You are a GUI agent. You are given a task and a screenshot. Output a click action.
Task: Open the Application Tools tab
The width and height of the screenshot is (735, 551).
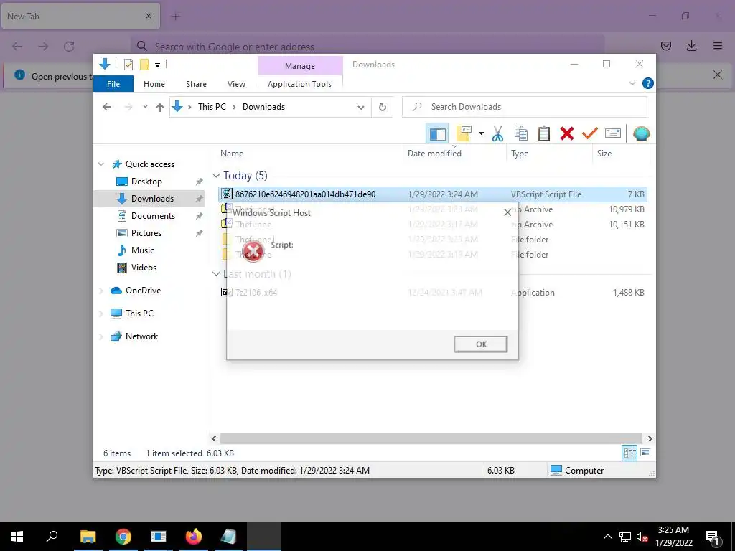point(299,84)
